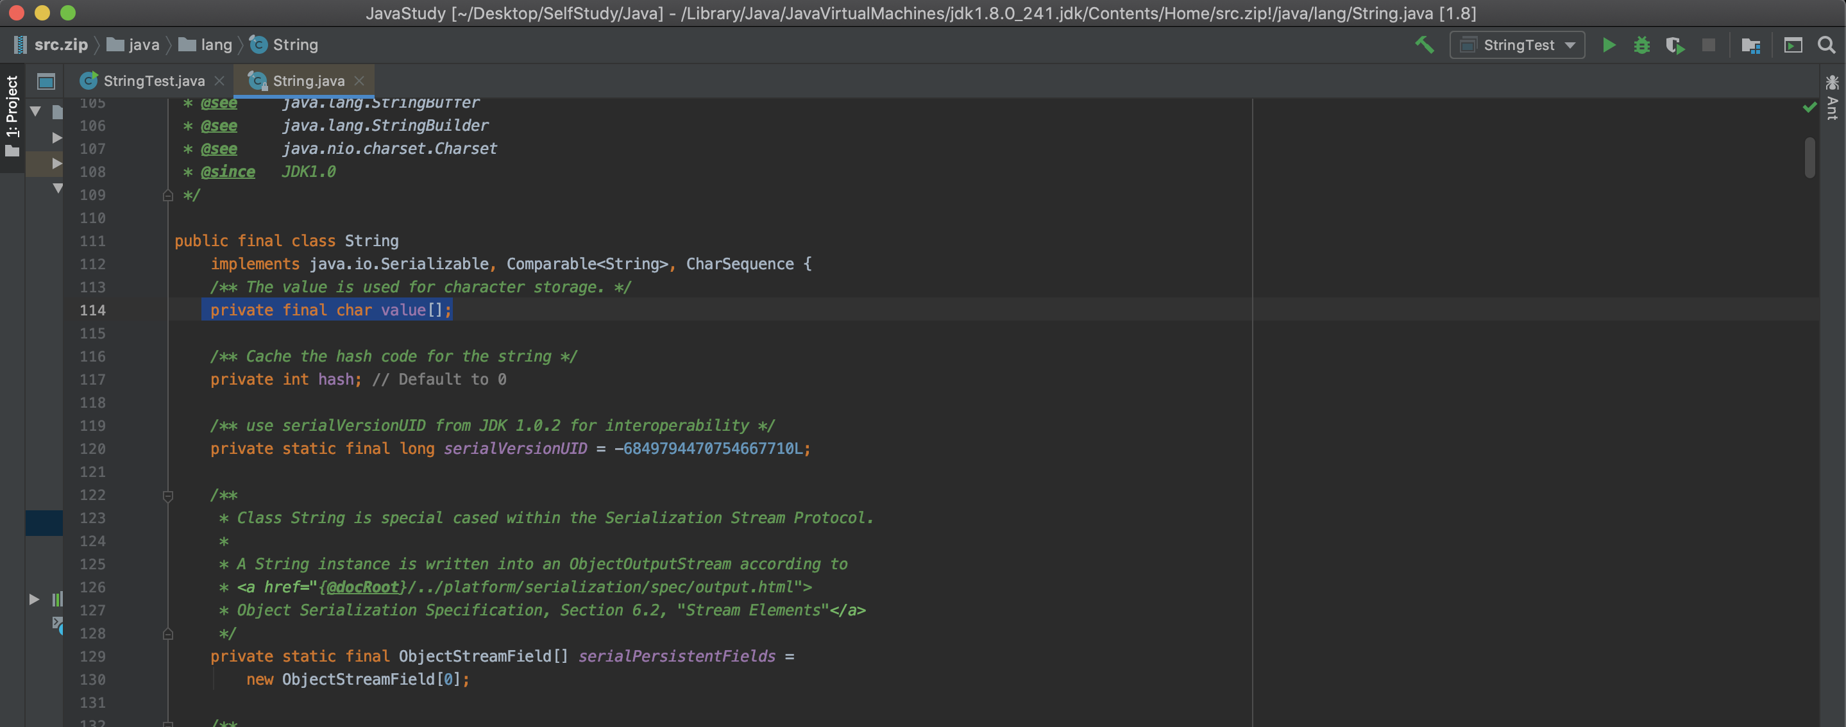This screenshot has height=727, width=1846.
Task: Click the JDK1.0 text on line 108
Action: (x=309, y=171)
